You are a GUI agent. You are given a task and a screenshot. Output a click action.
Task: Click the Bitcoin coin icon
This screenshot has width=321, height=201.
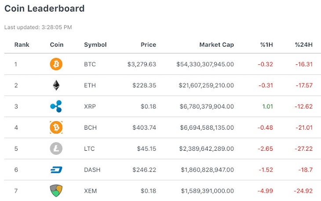(56, 64)
